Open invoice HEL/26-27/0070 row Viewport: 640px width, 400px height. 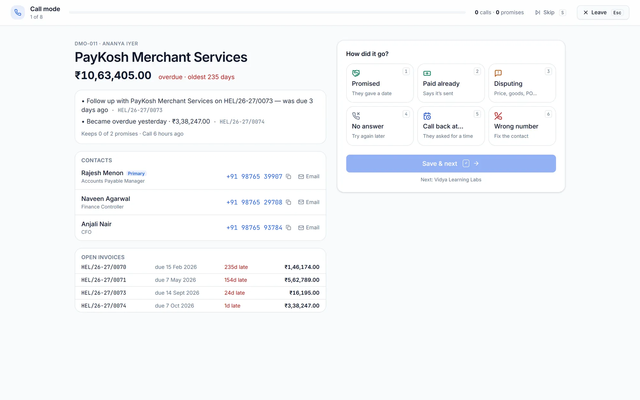200,267
